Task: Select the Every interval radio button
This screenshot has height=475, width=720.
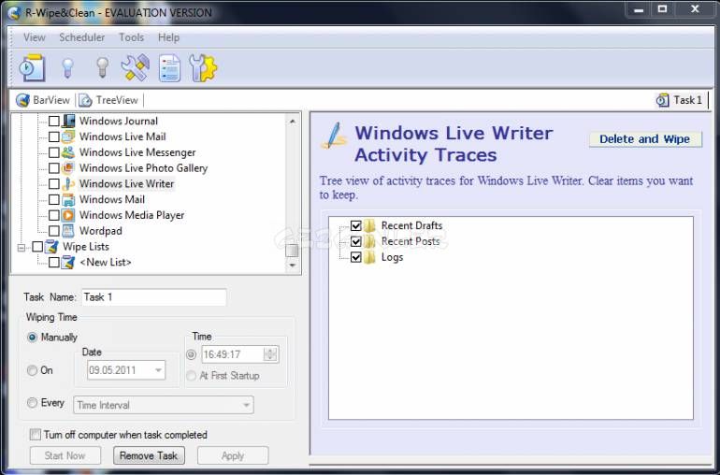Action: point(32,403)
